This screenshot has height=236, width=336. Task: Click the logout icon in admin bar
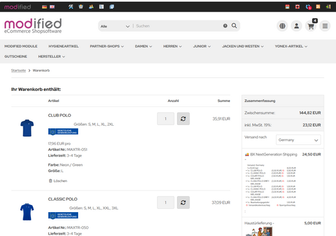click(328, 6)
